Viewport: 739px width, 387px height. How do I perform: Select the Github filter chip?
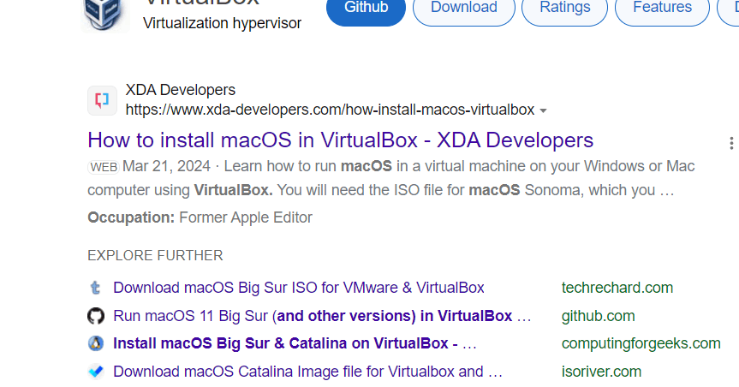tap(367, 9)
